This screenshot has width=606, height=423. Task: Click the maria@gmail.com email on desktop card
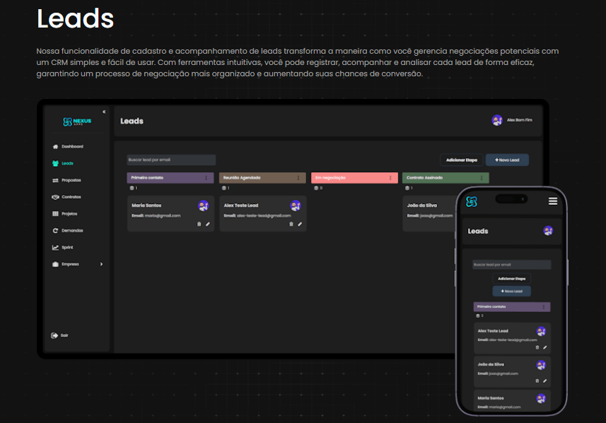click(x=163, y=216)
